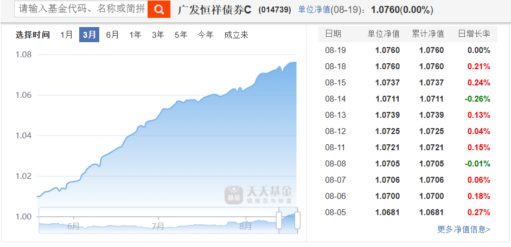Click the -0.01% growth rate value

coord(477,164)
